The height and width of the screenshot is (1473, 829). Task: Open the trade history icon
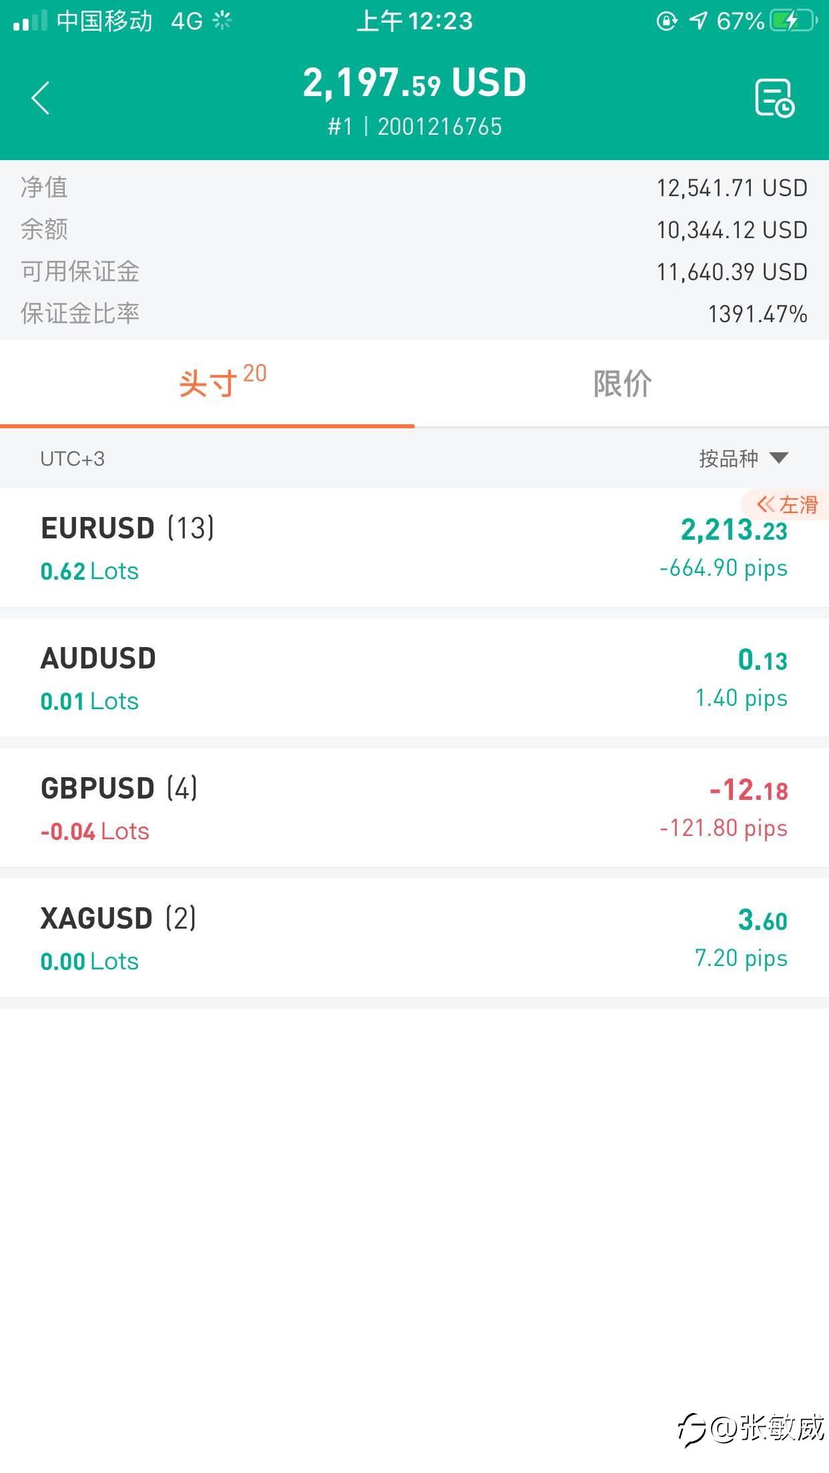(774, 98)
